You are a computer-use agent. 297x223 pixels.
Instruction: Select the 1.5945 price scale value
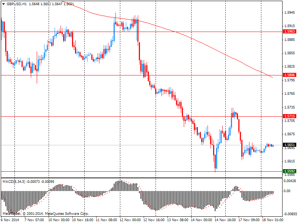pos(290,13)
